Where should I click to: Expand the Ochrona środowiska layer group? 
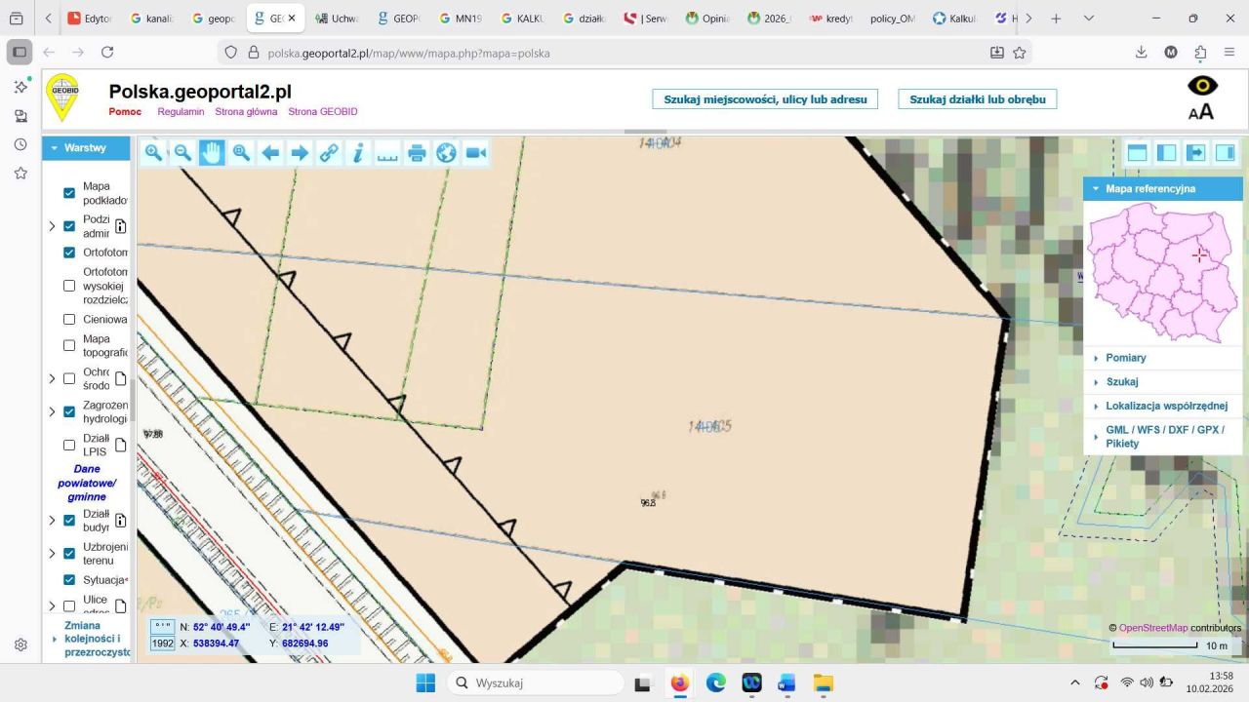coord(52,378)
